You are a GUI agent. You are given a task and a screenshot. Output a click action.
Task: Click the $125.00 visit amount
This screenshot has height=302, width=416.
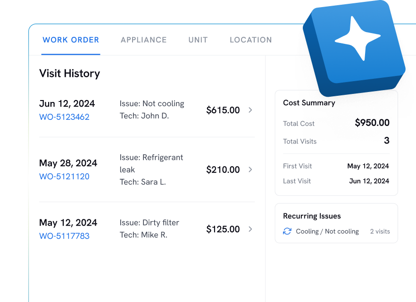coord(223,229)
